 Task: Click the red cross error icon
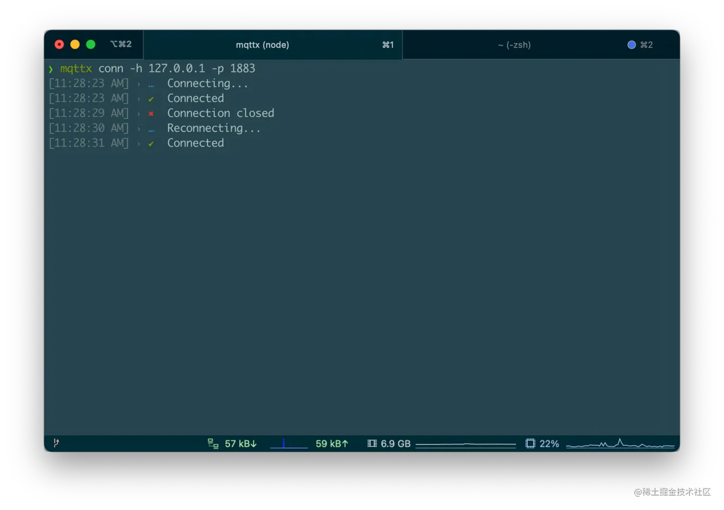151,114
